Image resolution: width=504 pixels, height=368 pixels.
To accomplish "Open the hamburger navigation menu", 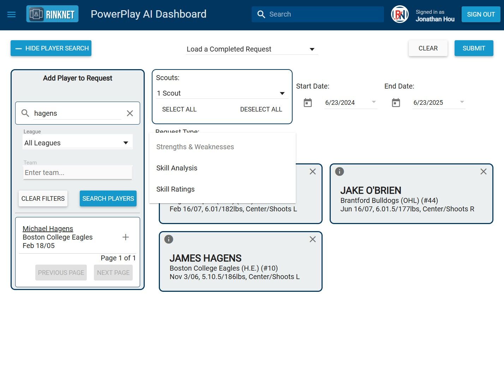I will tap(12, 14).
